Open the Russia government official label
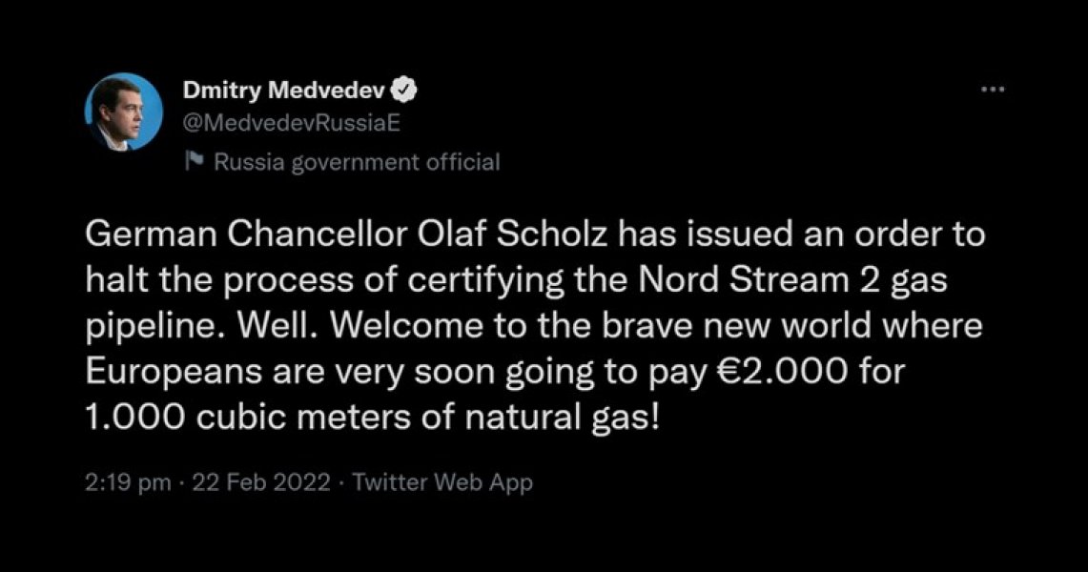Image resolution: width=1088 pixels, height=572 pixels. (357, 162)
